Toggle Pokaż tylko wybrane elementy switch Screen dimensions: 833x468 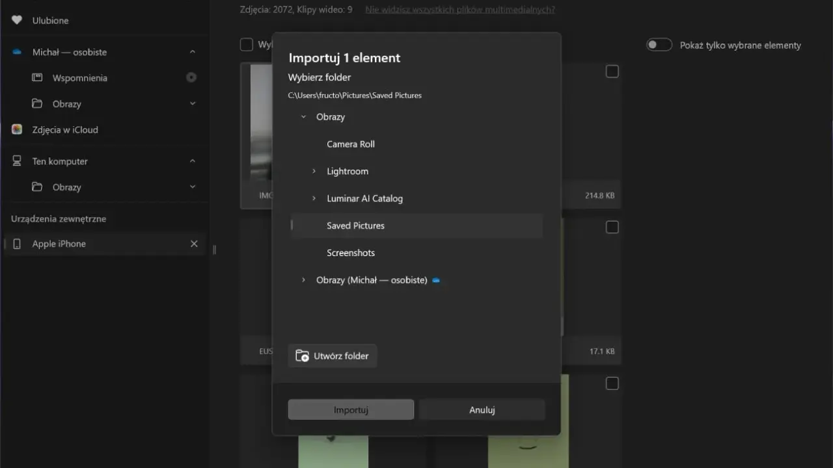pos(659,45)
